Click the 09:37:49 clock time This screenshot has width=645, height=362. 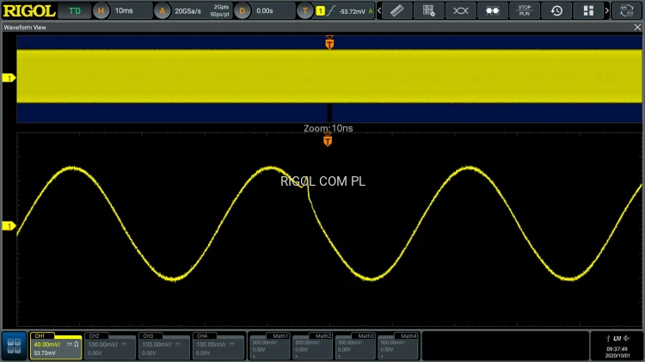click(617, 349)
